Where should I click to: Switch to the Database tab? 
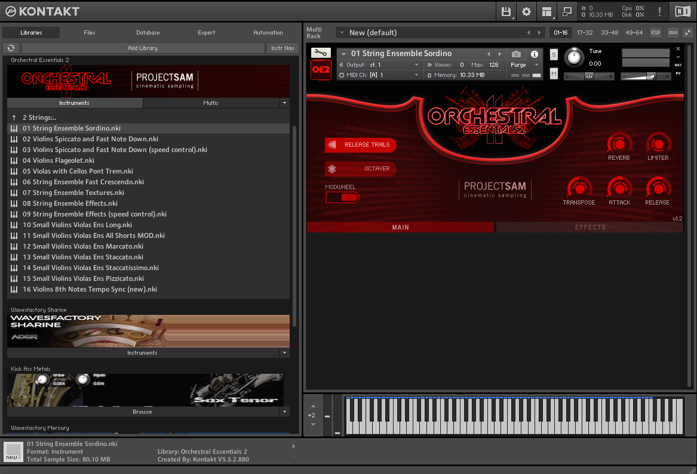pyautogui.click(x=148, y=32)
